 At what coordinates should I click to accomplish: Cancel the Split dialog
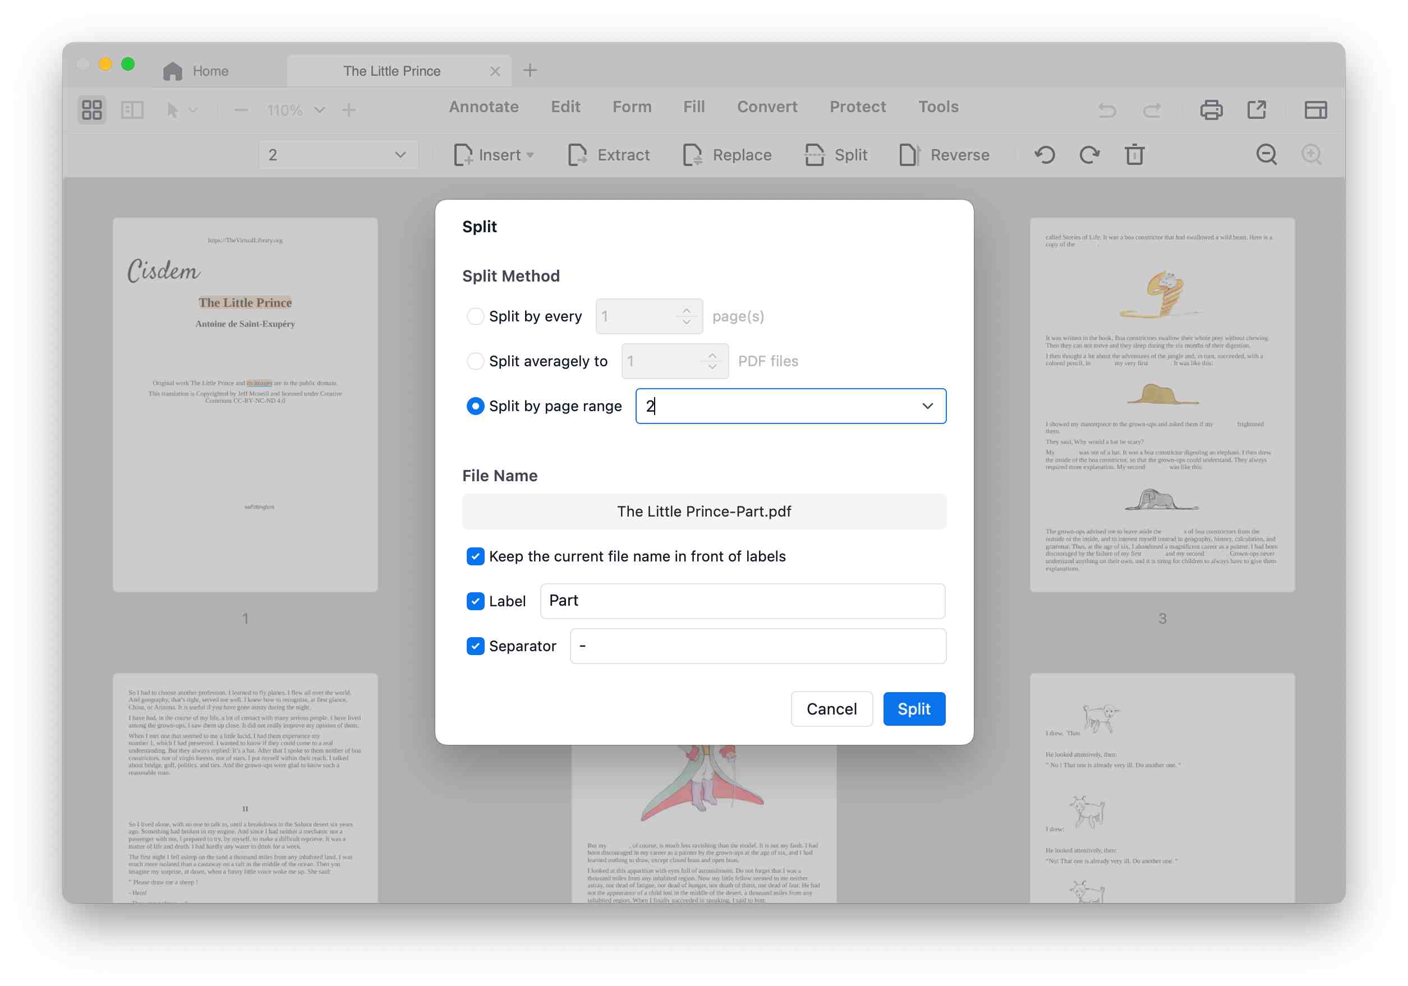click(831, 709)
